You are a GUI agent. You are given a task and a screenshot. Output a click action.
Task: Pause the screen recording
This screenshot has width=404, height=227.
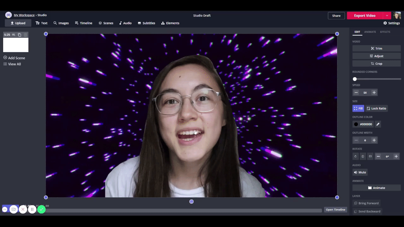[32, 209]
